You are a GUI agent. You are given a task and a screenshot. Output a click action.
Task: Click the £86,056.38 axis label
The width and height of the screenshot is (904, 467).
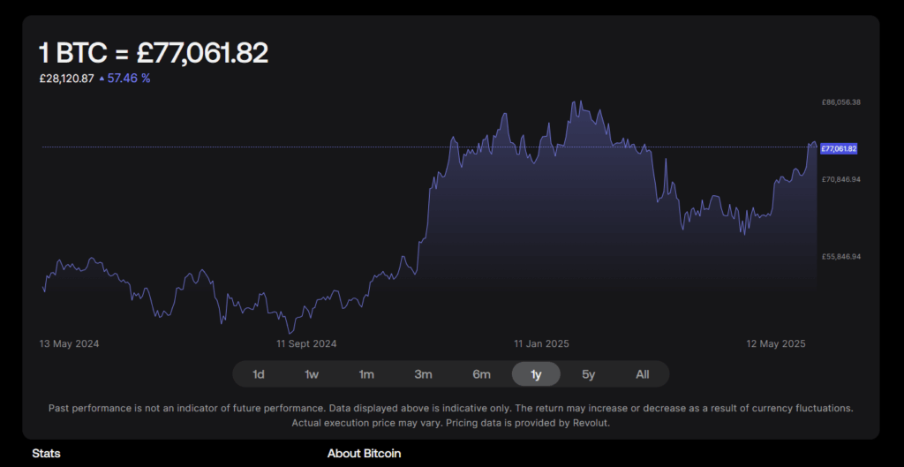841,102
